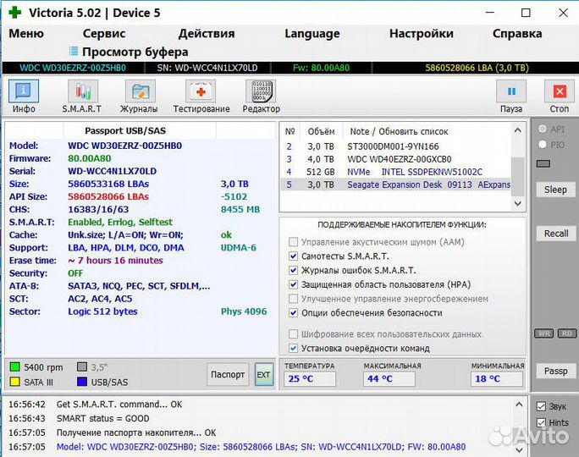Open the Справка menu
This screenshot has width=579, height=457.
(x=517, y=34)
